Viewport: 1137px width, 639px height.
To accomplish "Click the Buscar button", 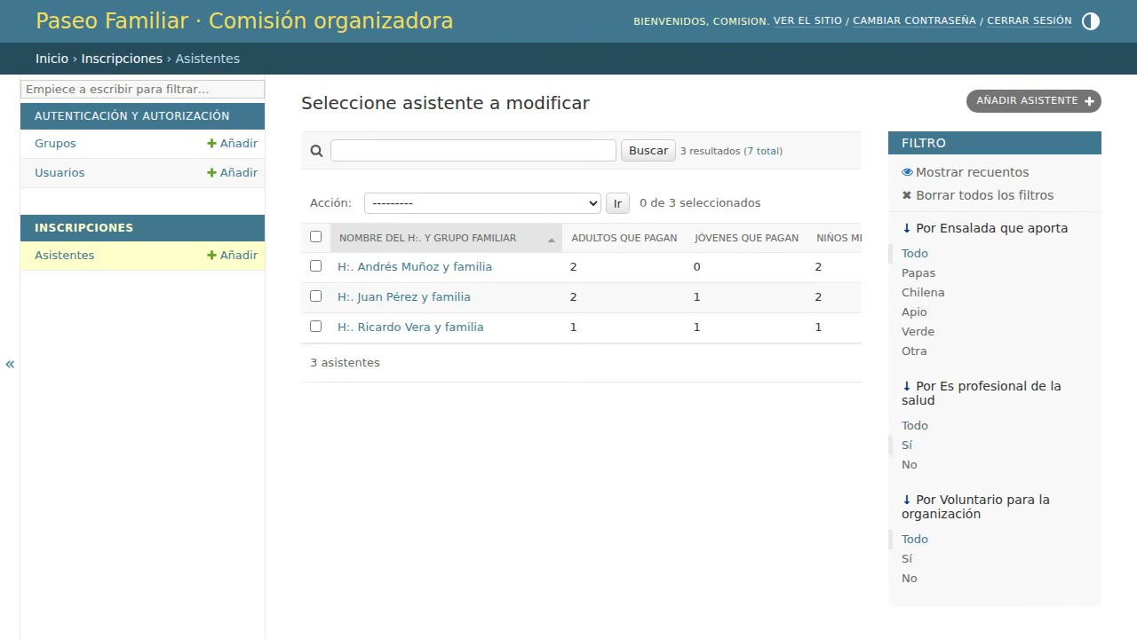I will 648,151.
